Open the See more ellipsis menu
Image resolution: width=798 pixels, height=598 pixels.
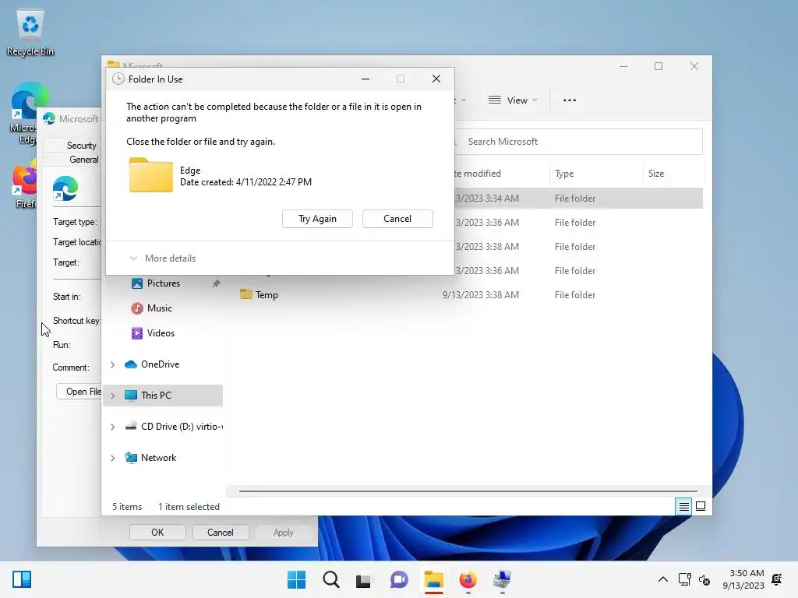[x=570, y=100]
